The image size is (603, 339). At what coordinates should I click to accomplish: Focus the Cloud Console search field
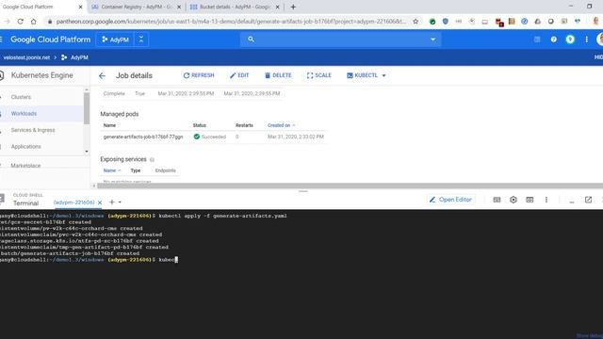[x=340, y=40]
